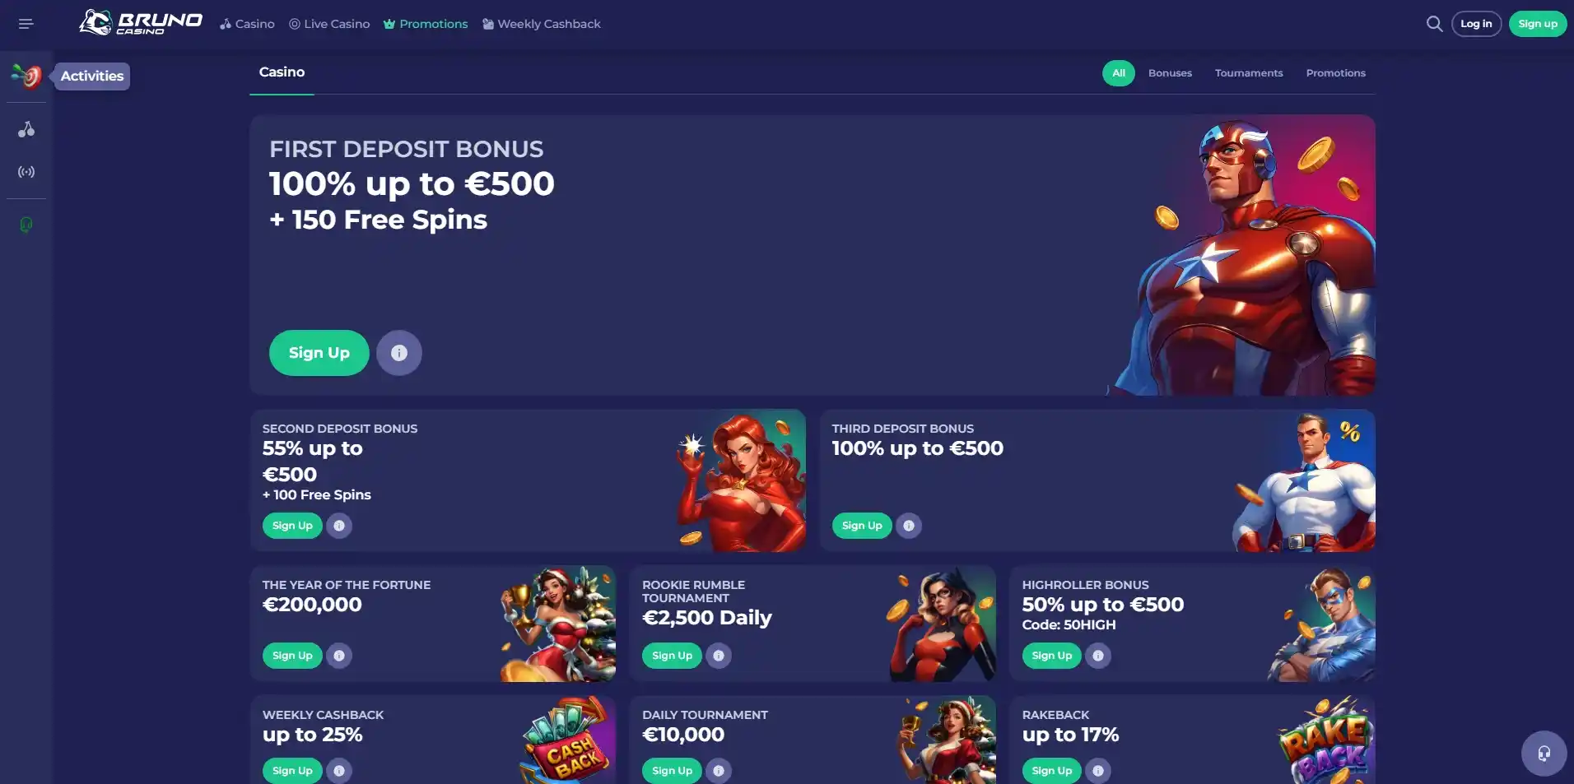Sign up for the First Deposit Bonus
The height and width of the screenshot is (784, 1574).
tap(319, 353)
